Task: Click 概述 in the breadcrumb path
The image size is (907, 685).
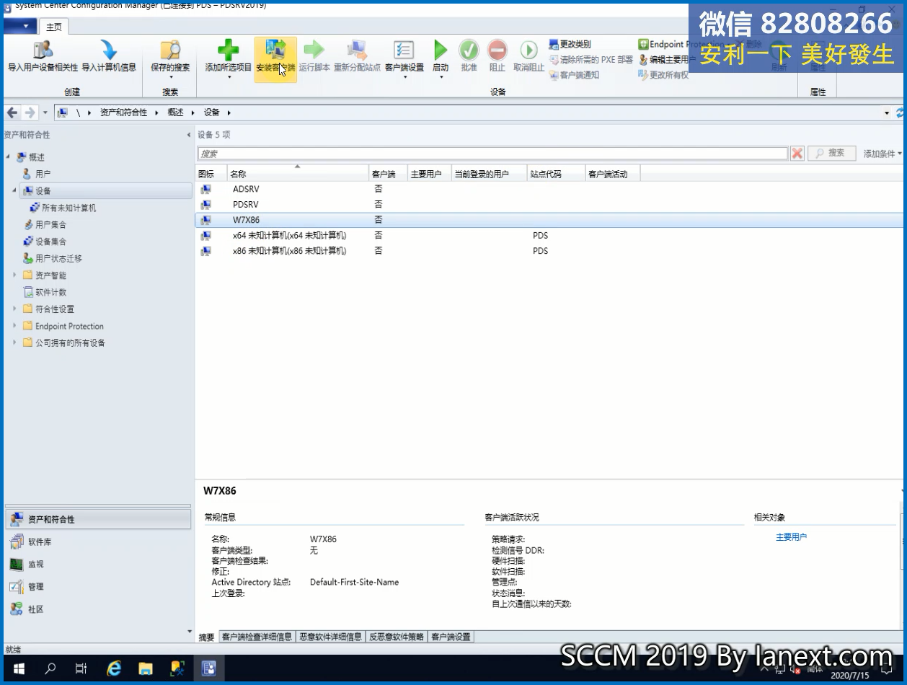Action: [175, 112]
